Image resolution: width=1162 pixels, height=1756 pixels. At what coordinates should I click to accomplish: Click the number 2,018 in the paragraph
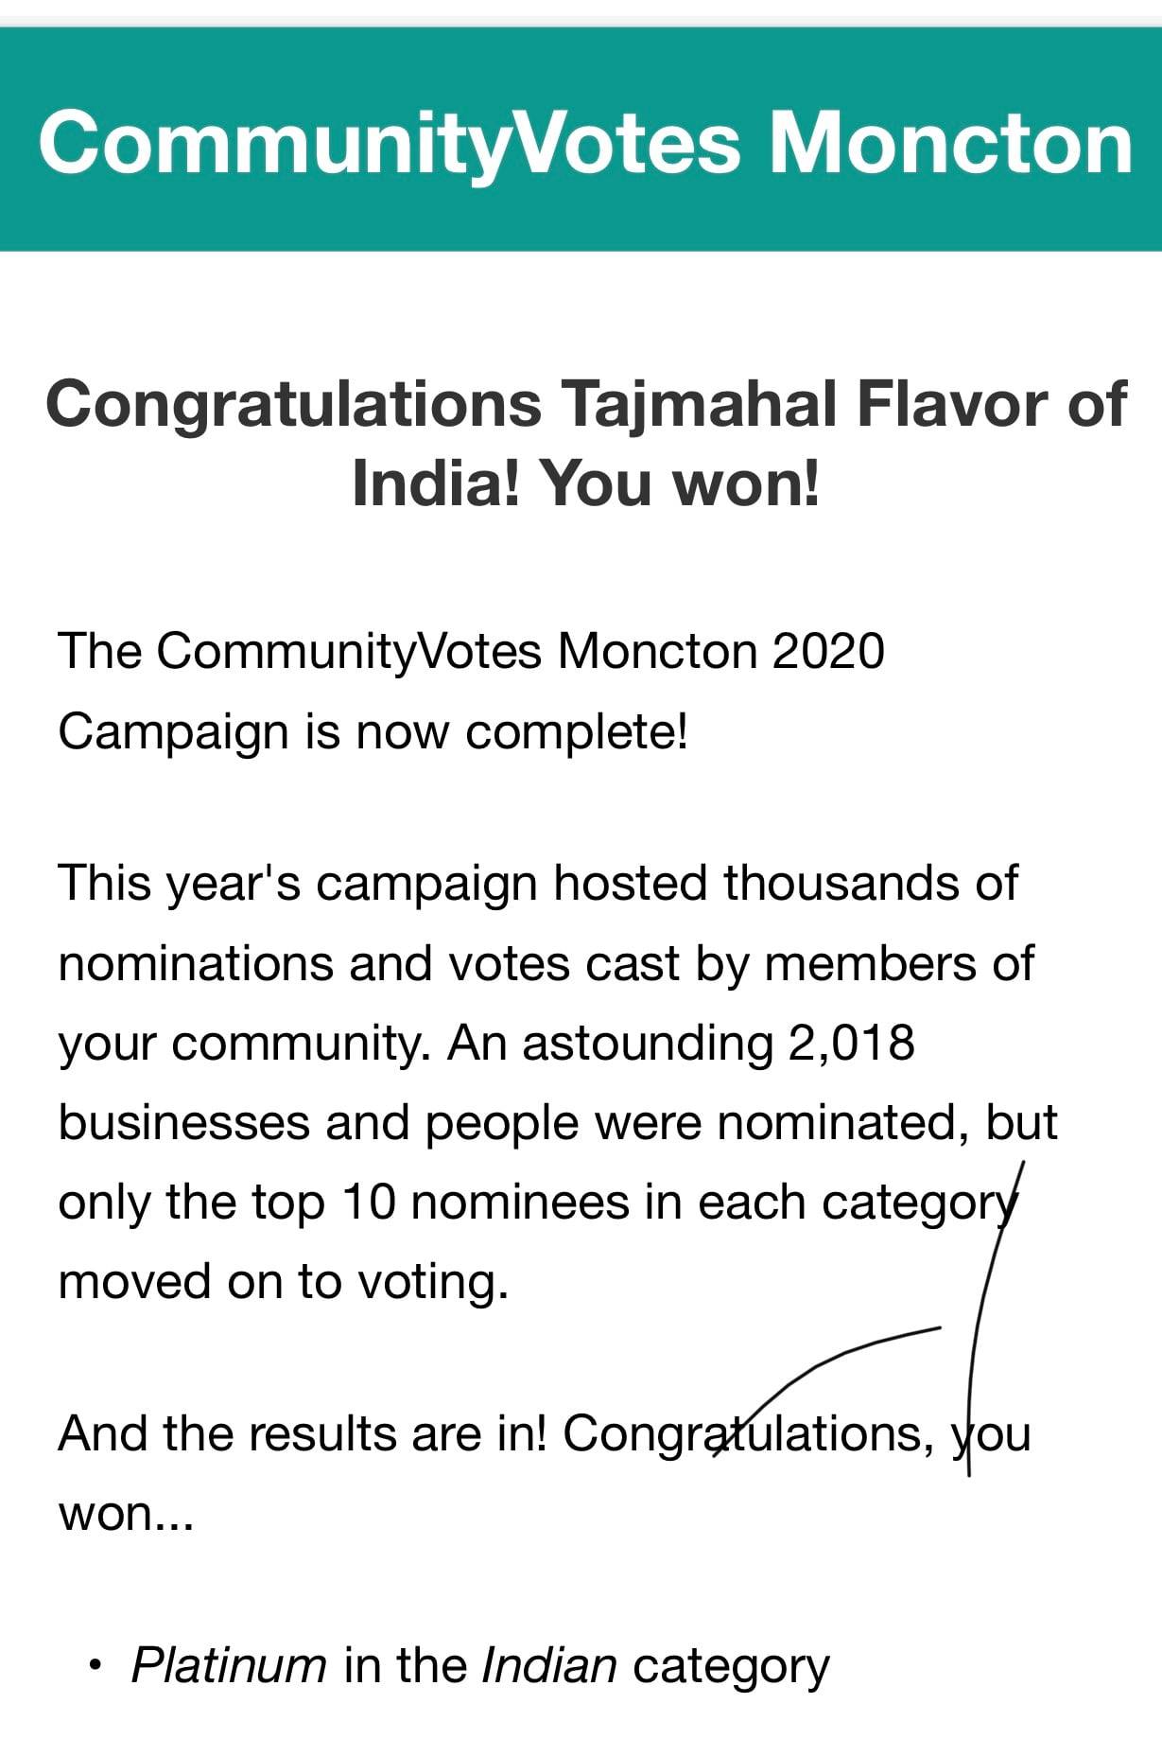pyautogui.click(x=850, y=1043)
